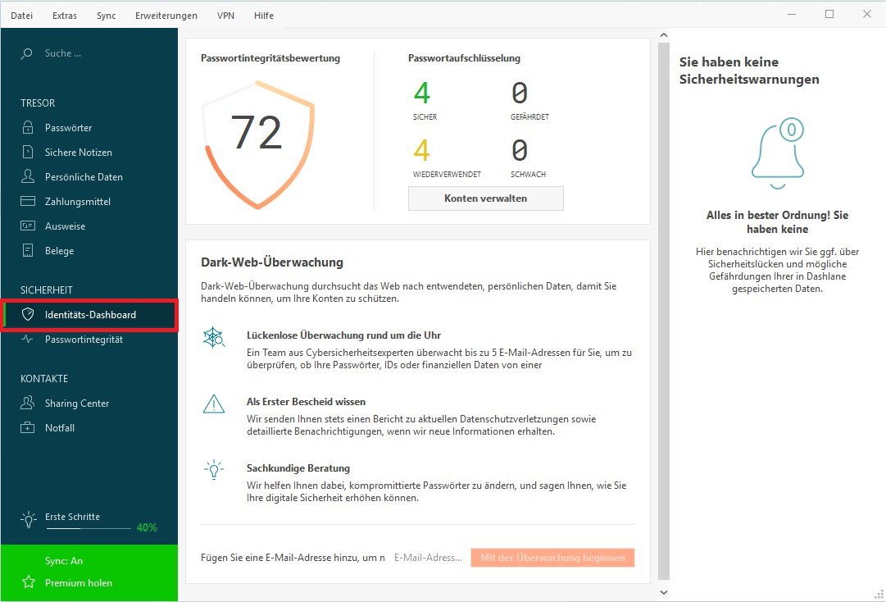Viewport: 886px width, 602px height.
Task: Click the lightbulb icon for Sachkundige Beratung
Action: (214, 470)
